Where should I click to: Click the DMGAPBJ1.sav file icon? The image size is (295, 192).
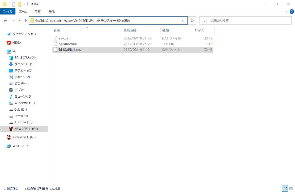tap(56, 50)
